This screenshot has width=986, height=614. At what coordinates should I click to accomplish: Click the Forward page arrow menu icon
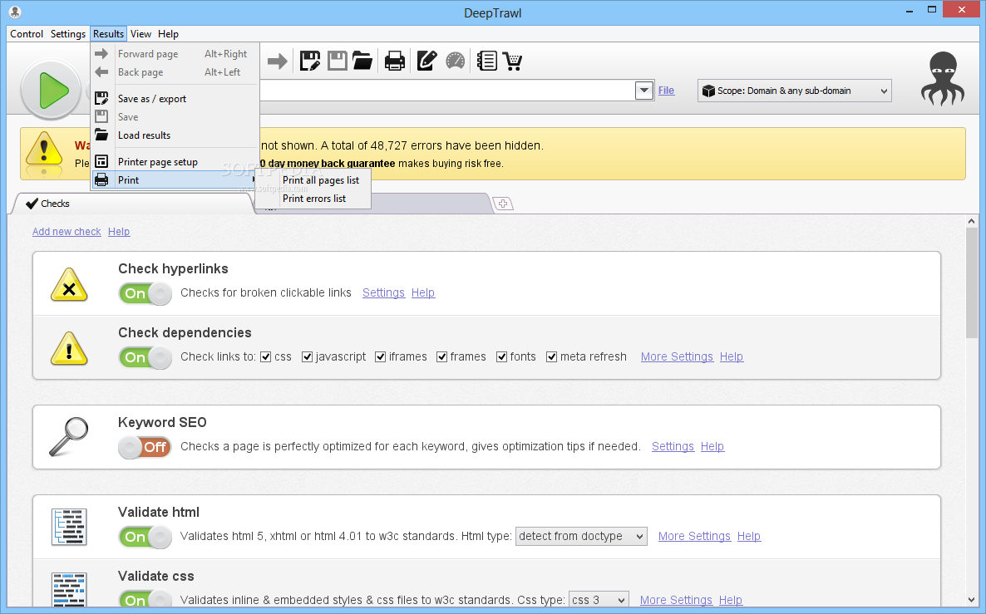101,54
